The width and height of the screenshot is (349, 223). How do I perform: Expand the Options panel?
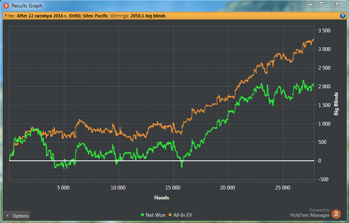click(17, 216)
